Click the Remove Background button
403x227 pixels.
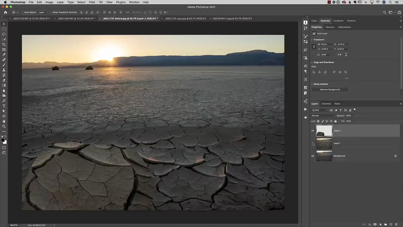pos(330,90)
